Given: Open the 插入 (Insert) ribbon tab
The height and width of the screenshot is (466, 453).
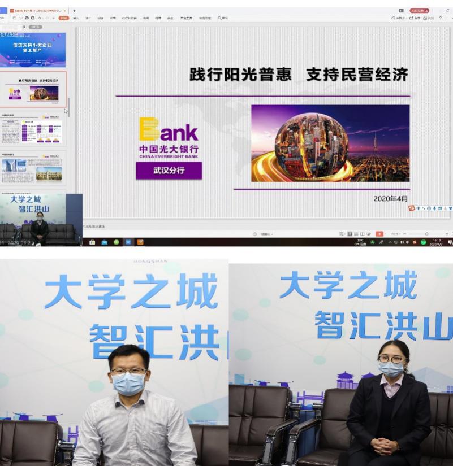Looking at the screenshot, I should coord(76,18).
